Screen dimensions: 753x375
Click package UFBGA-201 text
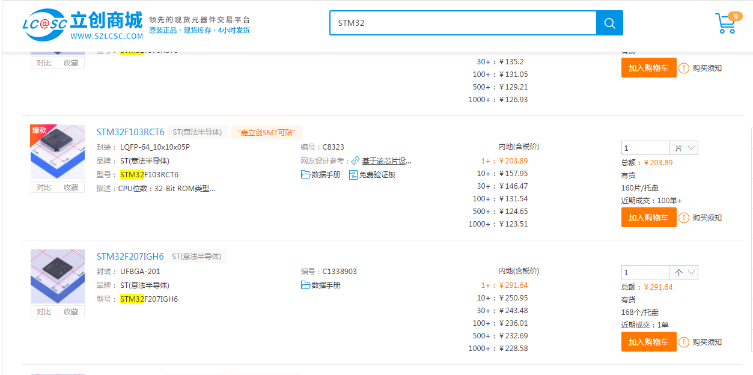coord(140,272)
